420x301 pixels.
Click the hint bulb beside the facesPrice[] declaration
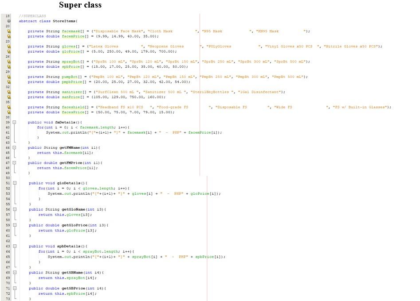9,112
